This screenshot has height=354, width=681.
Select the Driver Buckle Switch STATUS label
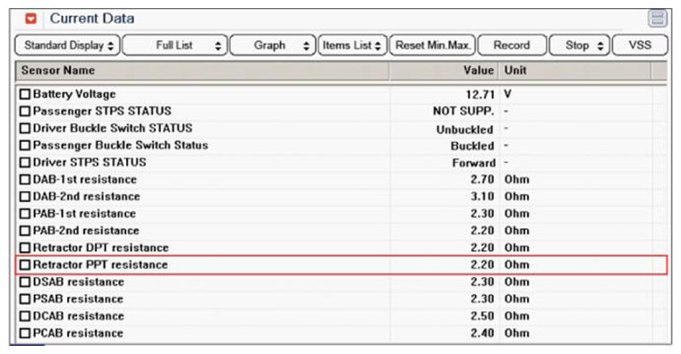(x=113, y=129)
